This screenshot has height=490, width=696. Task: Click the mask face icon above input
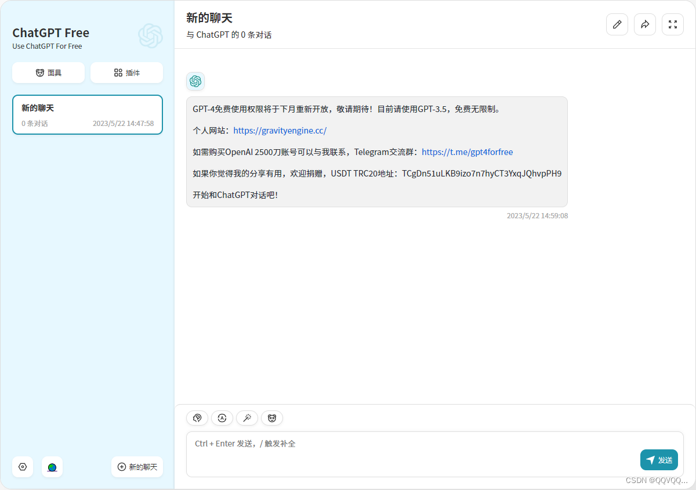pos(272,417)
